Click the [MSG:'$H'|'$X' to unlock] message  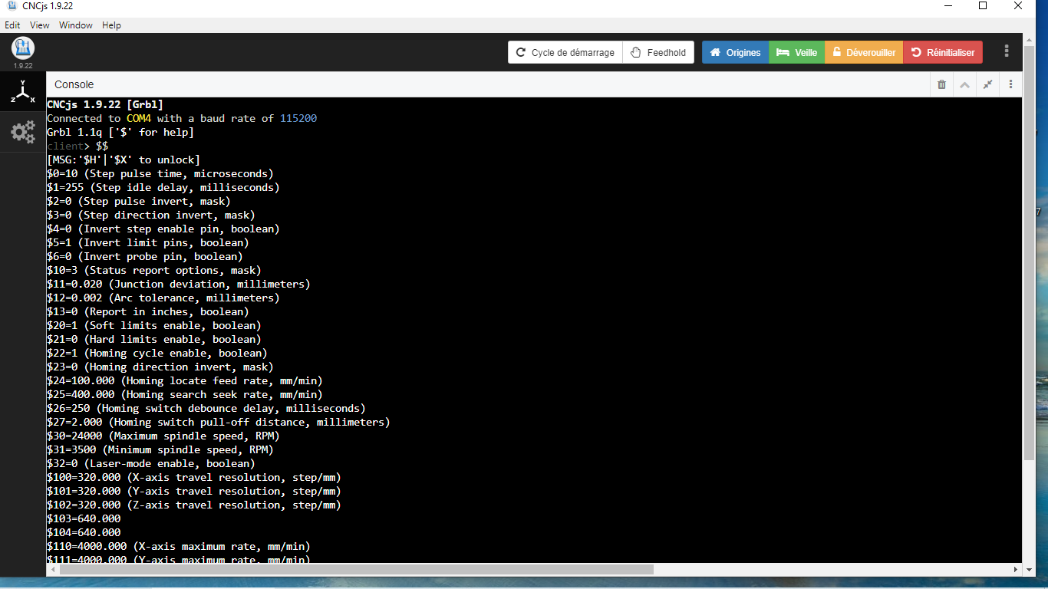124,160
